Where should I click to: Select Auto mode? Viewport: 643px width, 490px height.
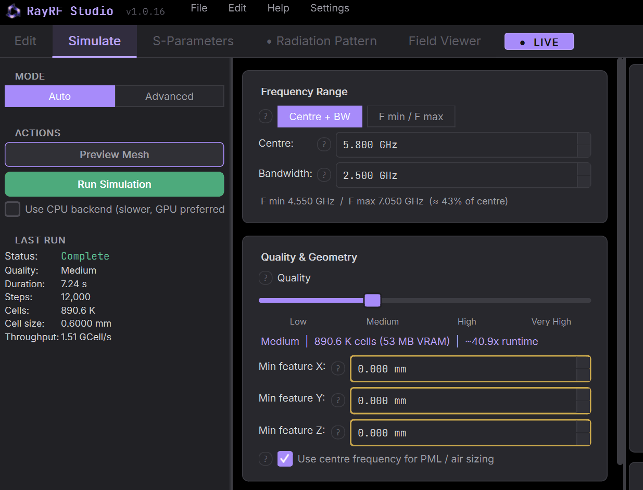pos(60,96)
